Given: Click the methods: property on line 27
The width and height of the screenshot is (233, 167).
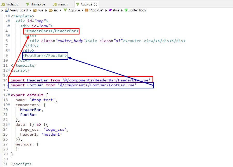Looking at the screenshot, I should click(25, 144).
